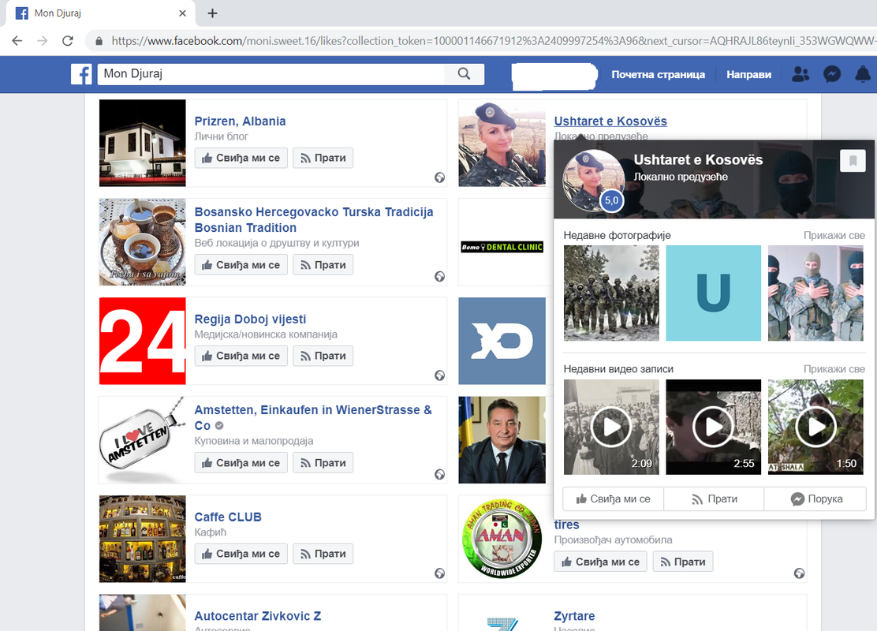Follow Caffe CLUB page

coord(323,554)
